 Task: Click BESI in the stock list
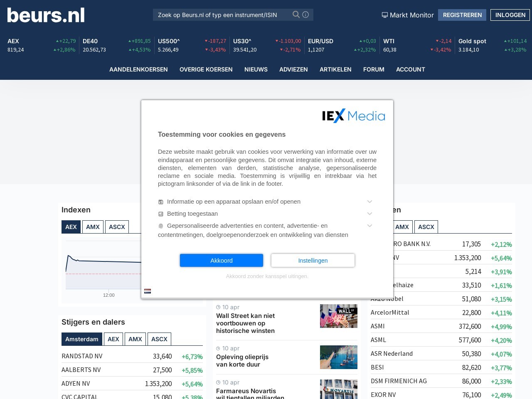(377, 367)
